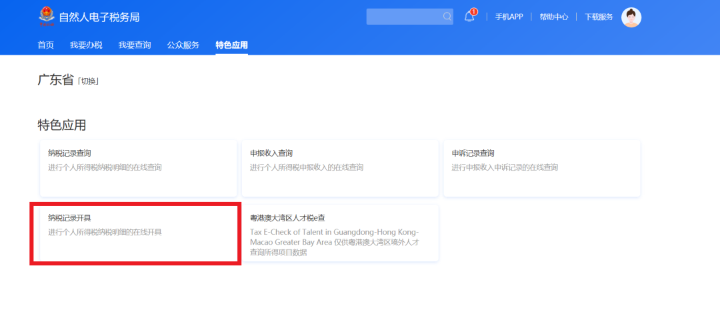
Task: Open the 下载服务 link
Action: (599, 17)
